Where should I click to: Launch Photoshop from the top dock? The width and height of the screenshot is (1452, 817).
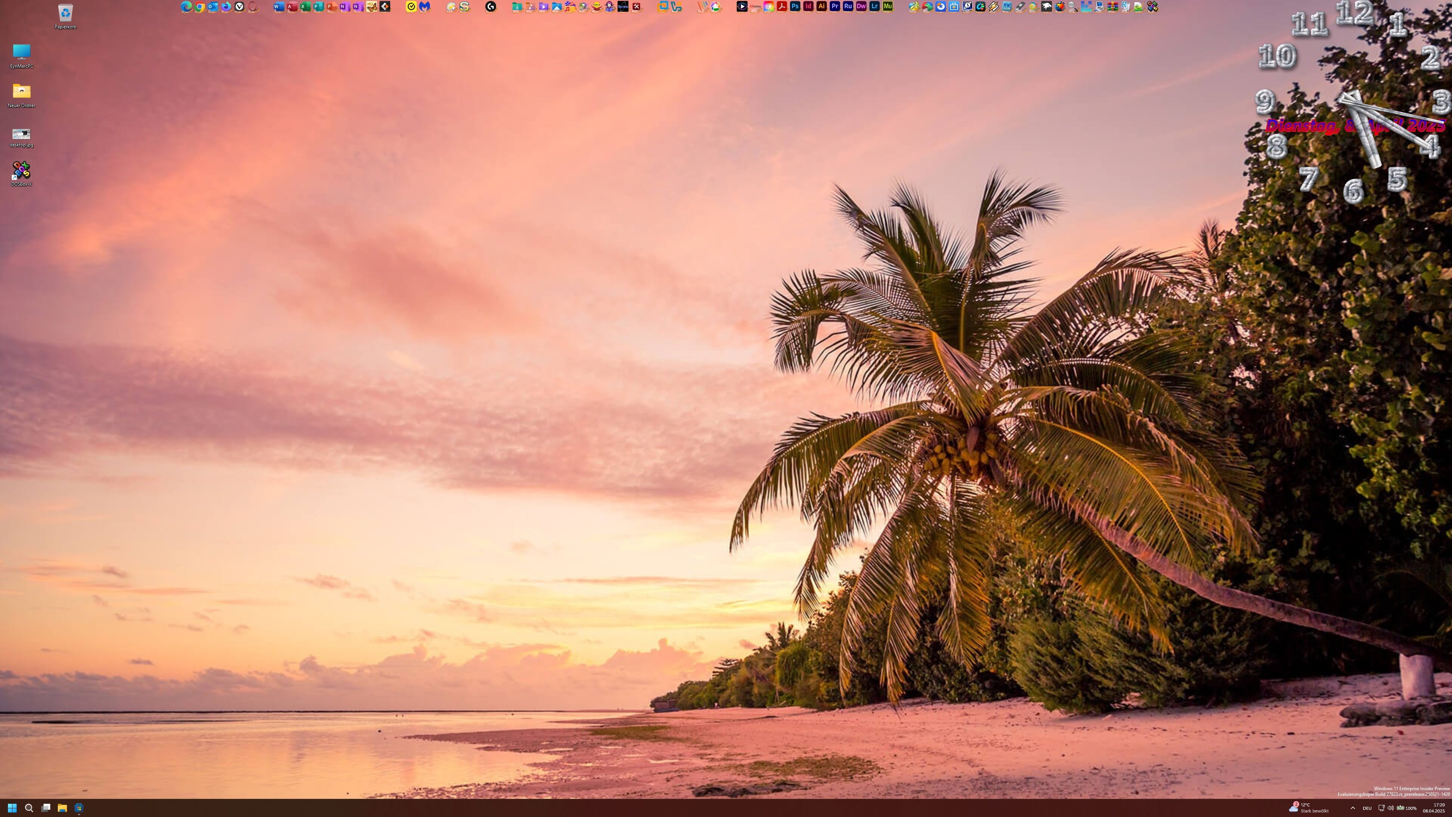(x=795, y=7)
